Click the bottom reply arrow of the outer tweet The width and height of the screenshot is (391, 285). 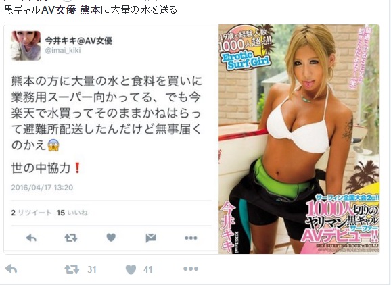[x=11, y=269]
